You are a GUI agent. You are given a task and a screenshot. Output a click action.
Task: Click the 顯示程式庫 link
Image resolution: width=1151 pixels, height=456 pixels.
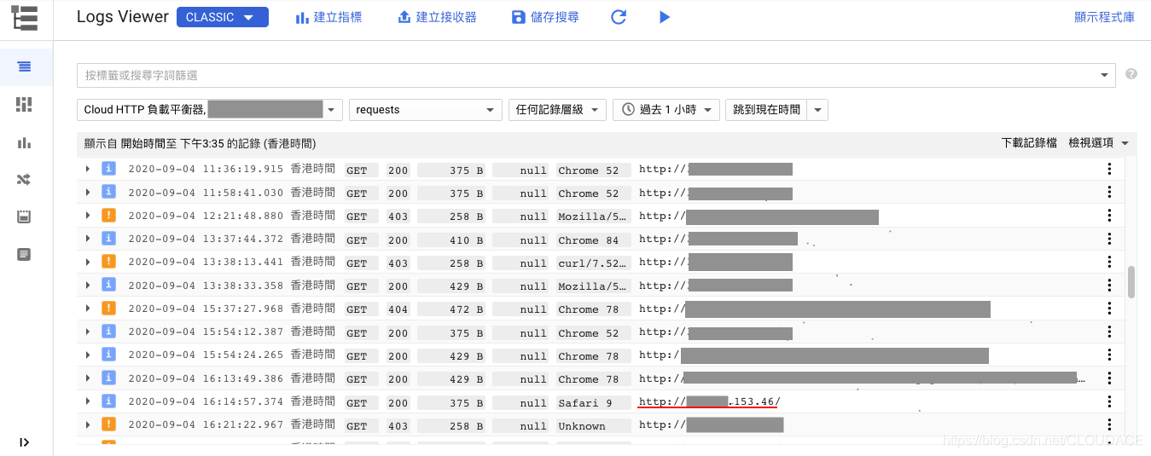pyautogui.click(x=1104, y=17)
